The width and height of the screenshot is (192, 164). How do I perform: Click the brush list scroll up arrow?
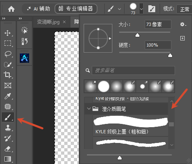click(172, 101)
